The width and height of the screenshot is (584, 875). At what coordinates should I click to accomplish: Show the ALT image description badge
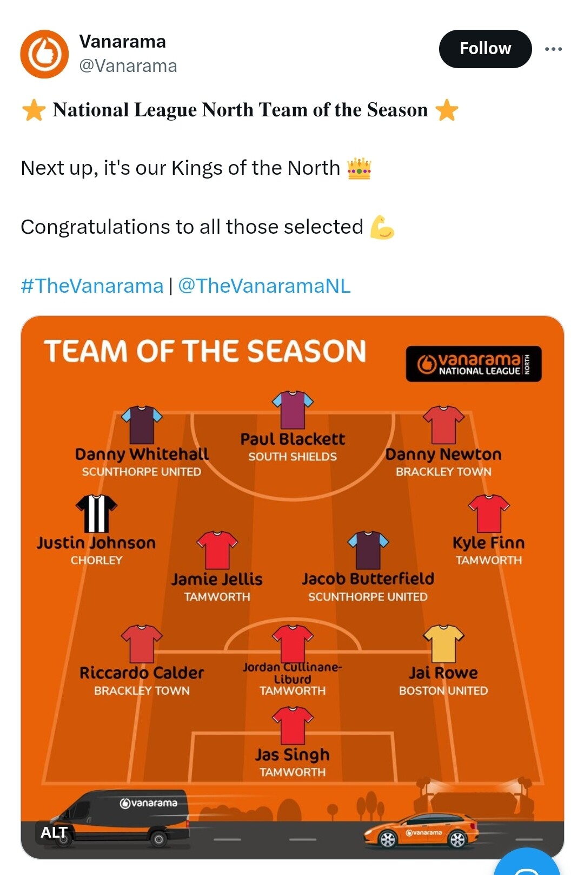click(x=54, y=832)
